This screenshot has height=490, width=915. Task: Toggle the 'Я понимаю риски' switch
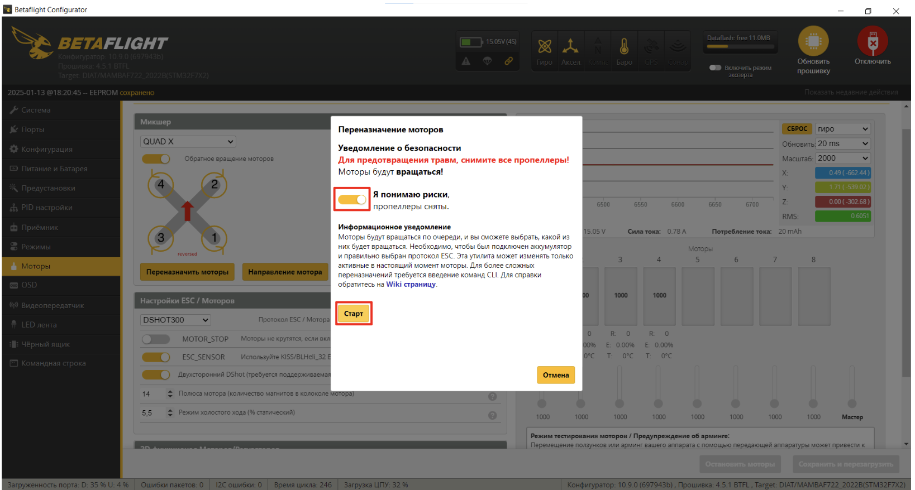352,200
